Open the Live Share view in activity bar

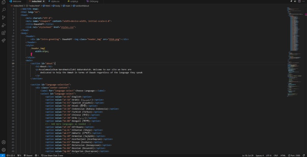(3, 40)
